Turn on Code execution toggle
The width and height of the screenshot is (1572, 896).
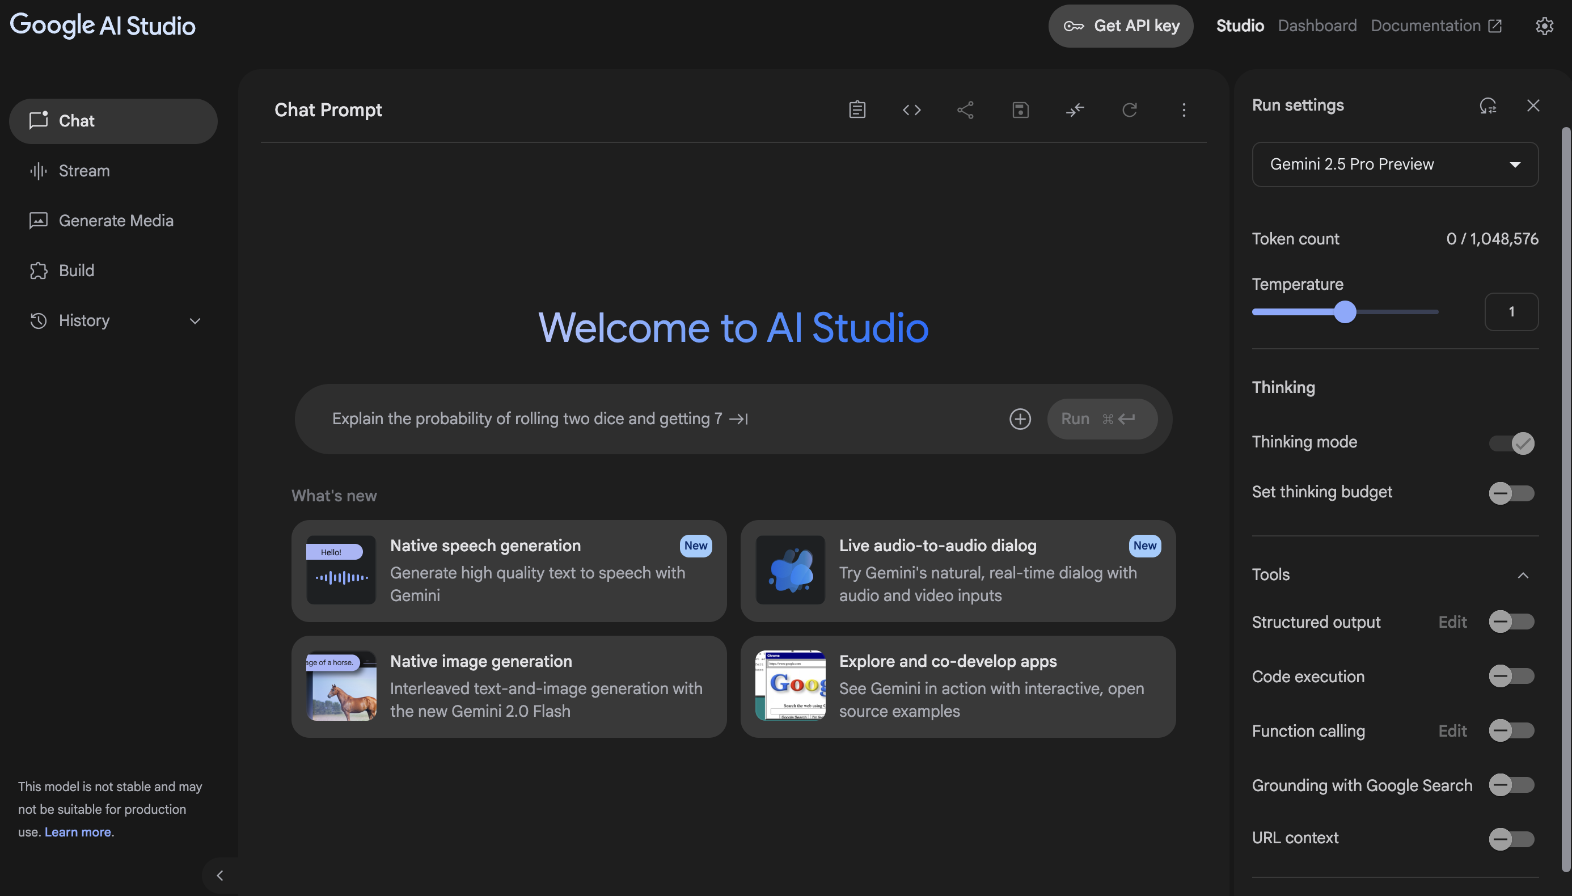[1511, 677]
